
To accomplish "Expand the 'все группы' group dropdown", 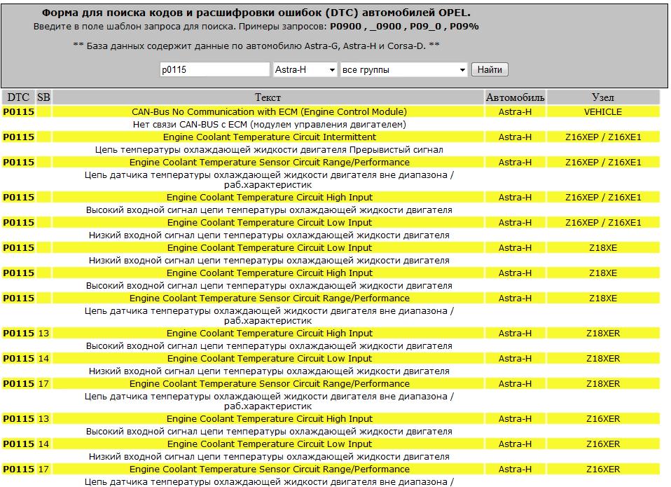I will (x=403, y=70).
